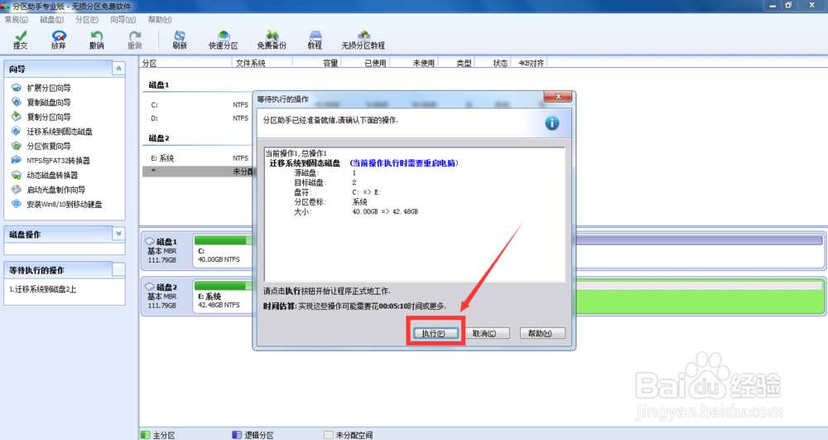The image size is (828, 440).
Task: Click the 分区 column header
Action: pos(185,63)
